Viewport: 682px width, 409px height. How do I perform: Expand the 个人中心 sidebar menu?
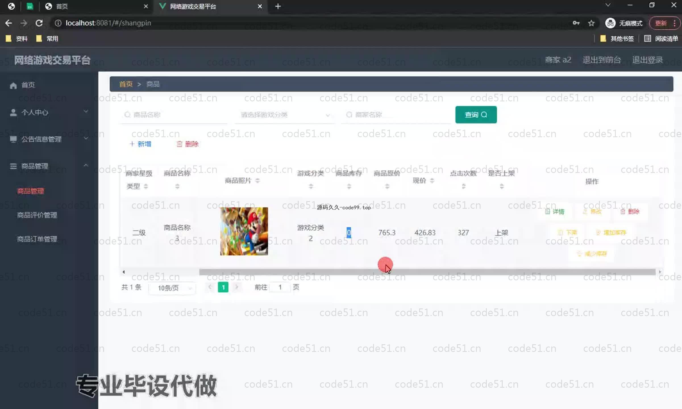coord(49,112)
